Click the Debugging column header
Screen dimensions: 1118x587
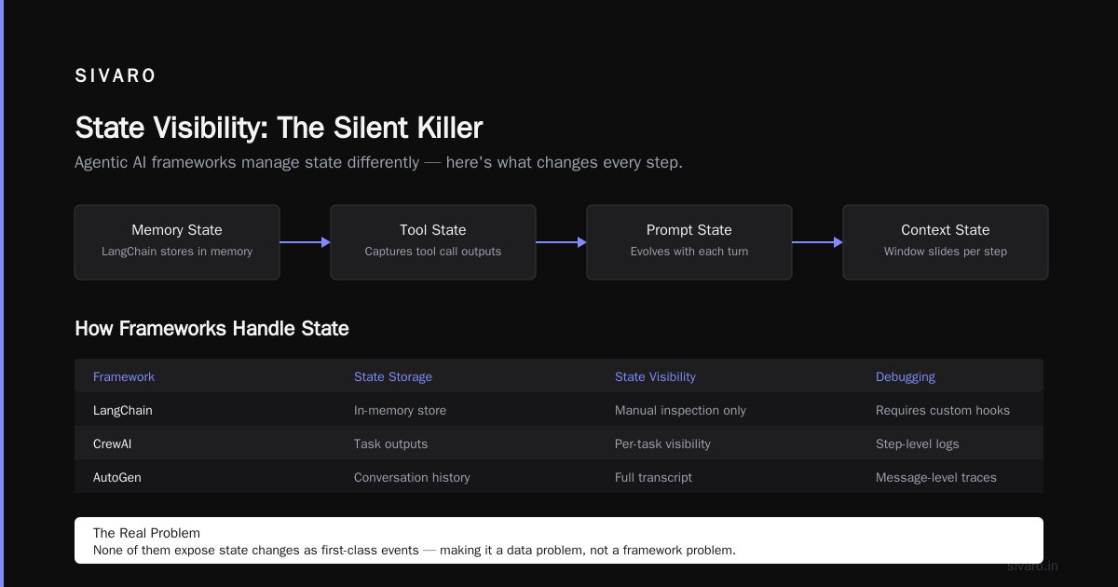(906, 376)
